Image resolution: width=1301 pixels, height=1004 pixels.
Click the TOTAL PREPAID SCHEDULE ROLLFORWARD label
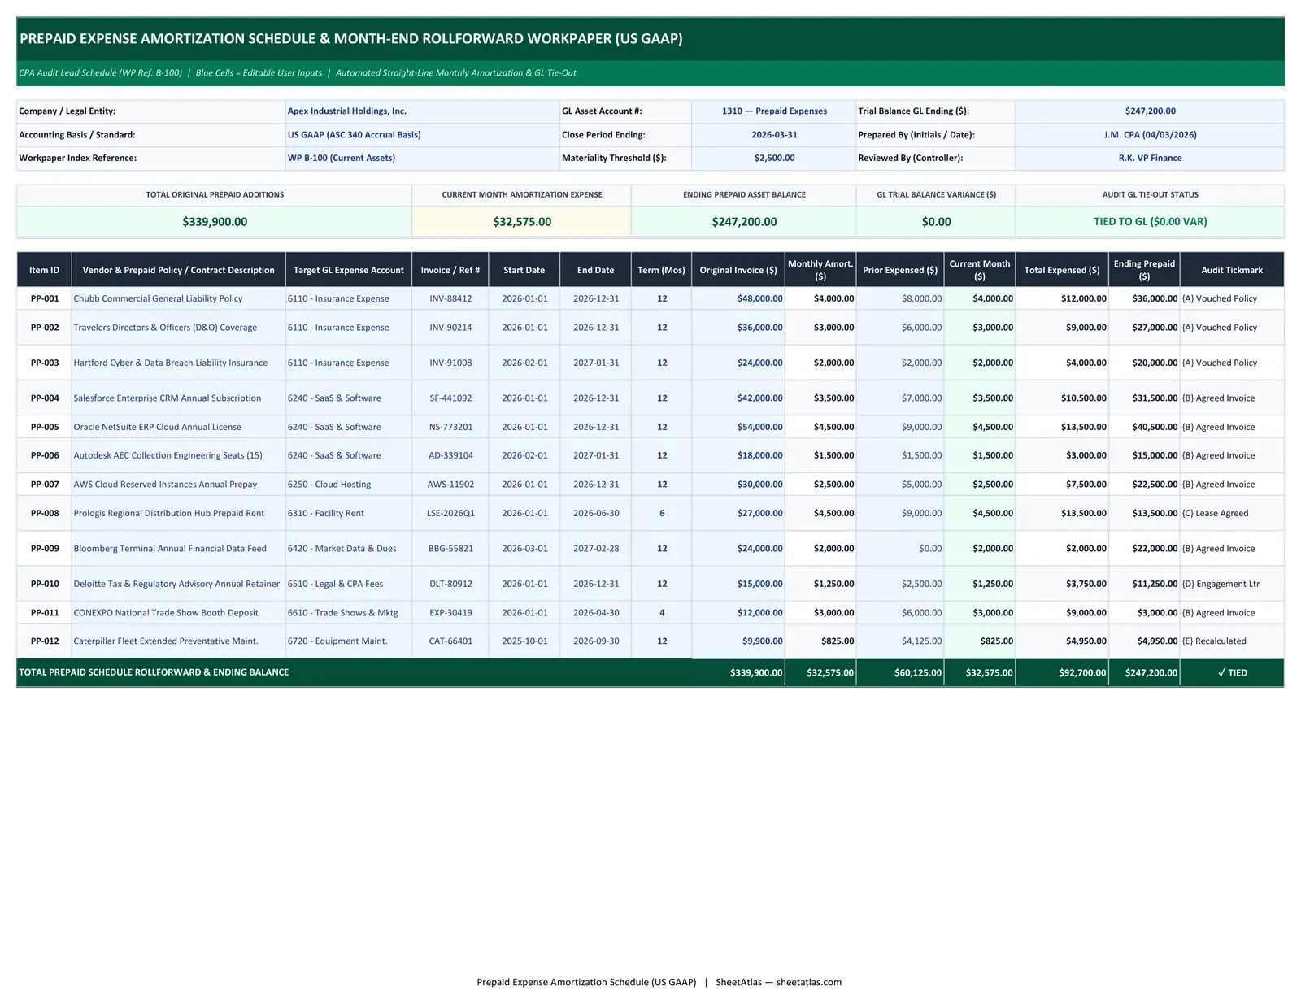pos(154,672)
